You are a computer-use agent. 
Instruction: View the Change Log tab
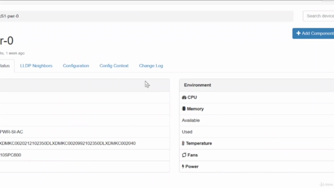point(151,66)
